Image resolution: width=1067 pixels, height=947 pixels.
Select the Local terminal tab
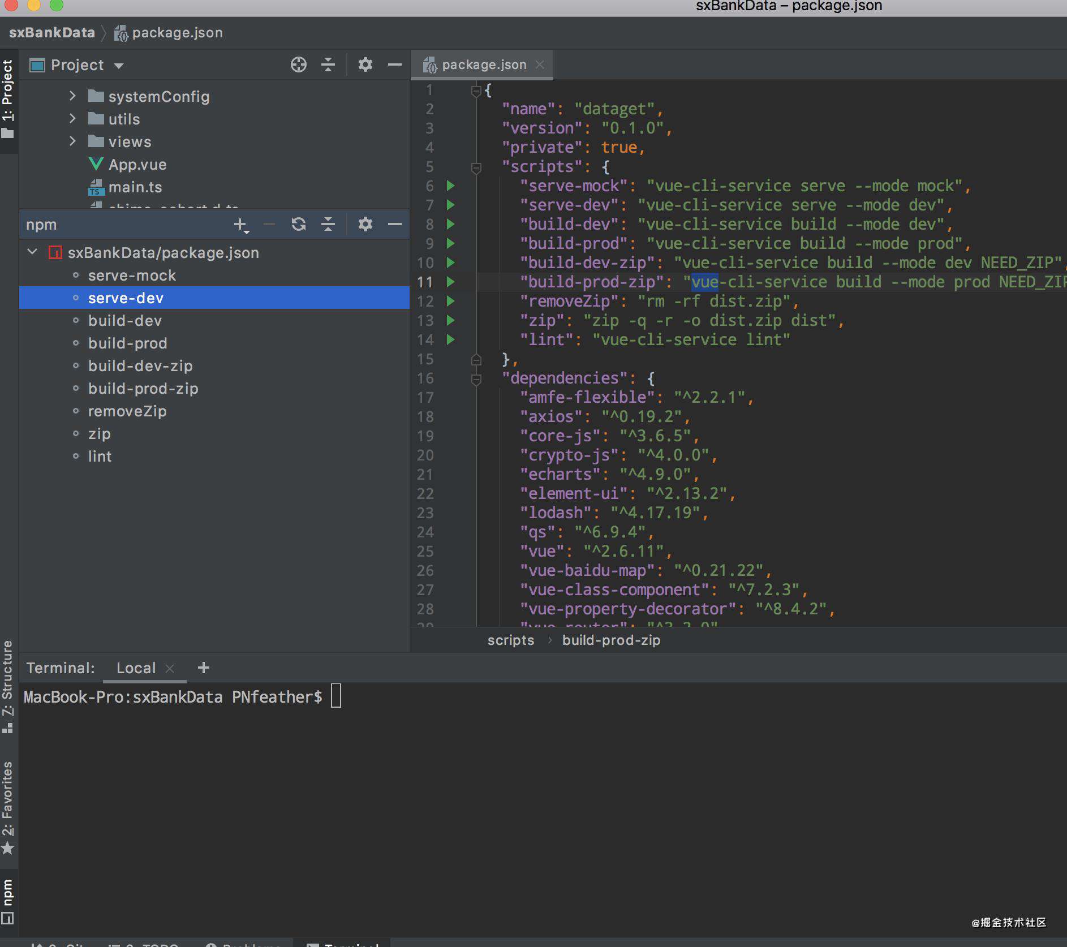136,668
